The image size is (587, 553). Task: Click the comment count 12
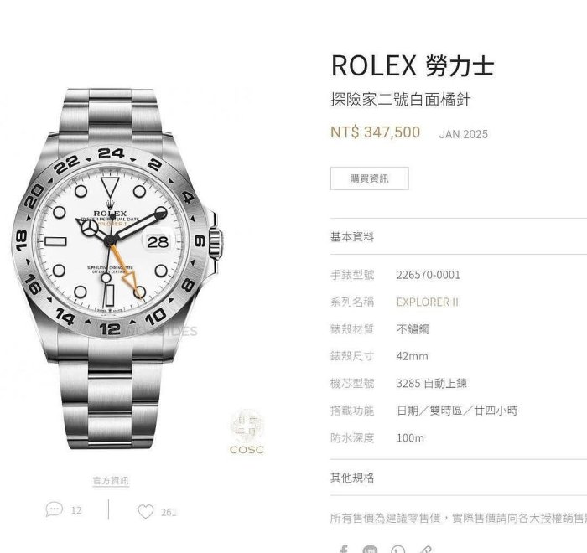76,510
